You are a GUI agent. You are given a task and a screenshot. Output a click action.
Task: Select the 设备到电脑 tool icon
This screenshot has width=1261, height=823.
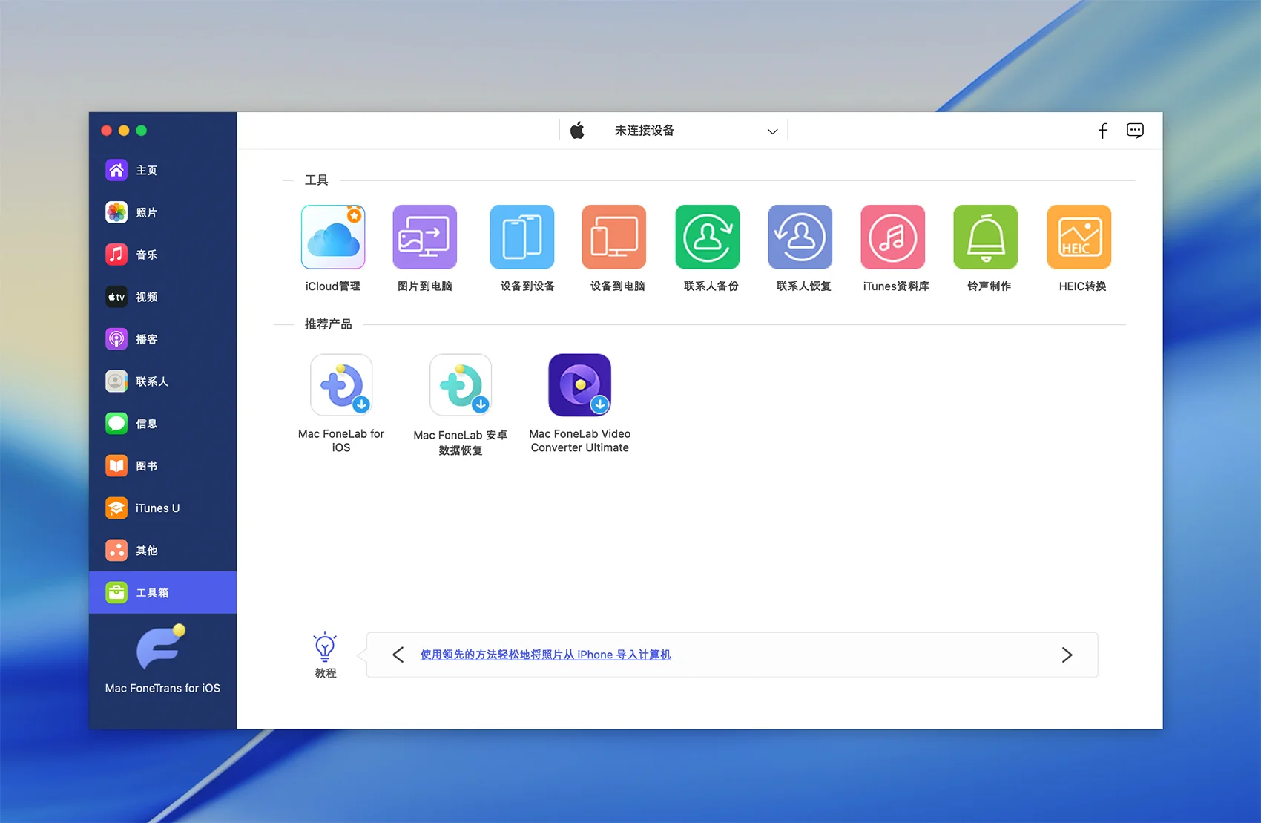613,237
